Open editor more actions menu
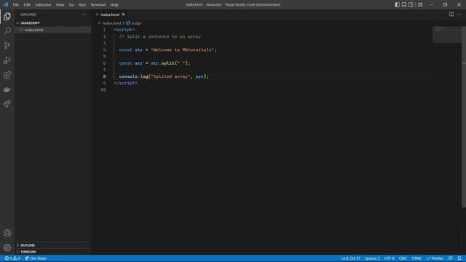Screen dimensions: 466x262 click(x=459, y=15)
